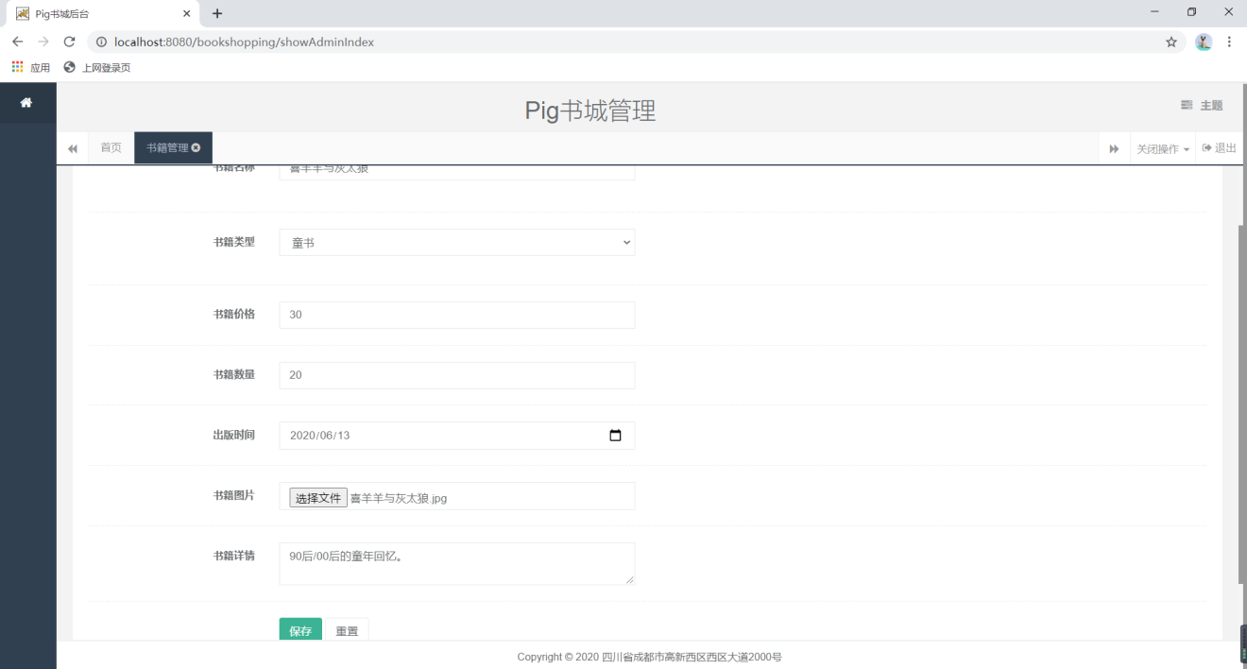The image size is (1247, 669).
Task: Click the Pig书城管理 heading text
Action: [590, 111]
